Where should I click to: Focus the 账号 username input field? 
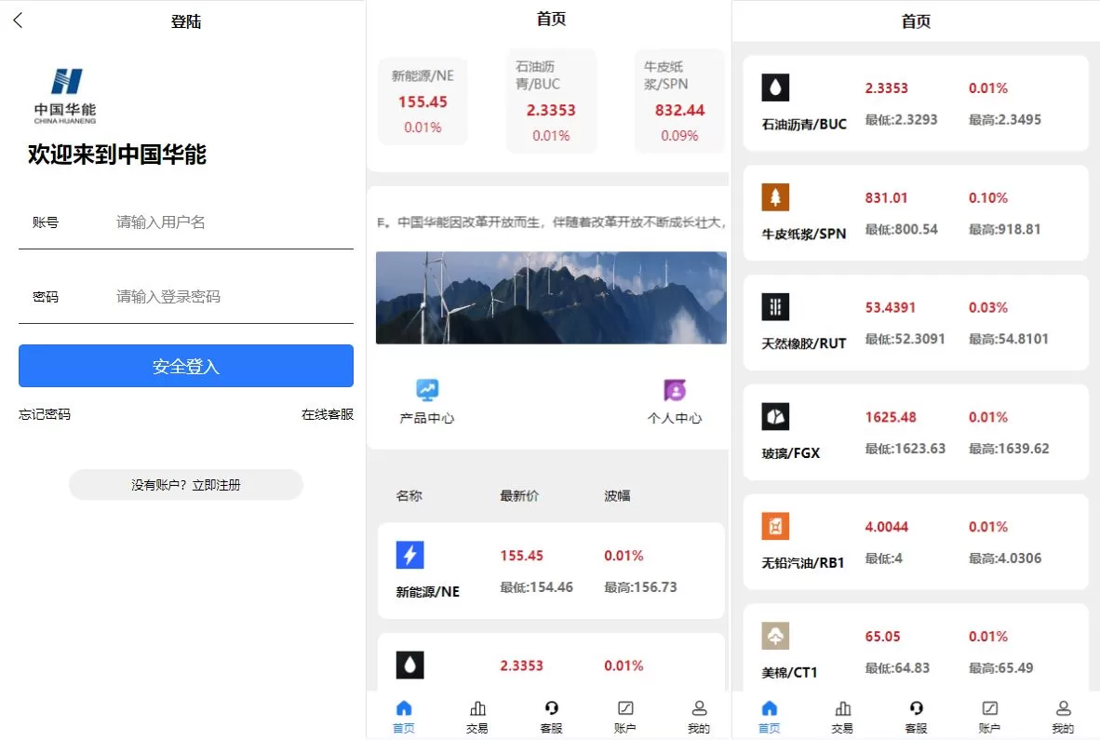pos(186,222)
